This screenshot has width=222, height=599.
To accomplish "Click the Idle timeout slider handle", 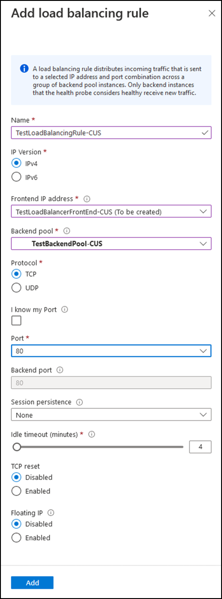I will point(17,447).
